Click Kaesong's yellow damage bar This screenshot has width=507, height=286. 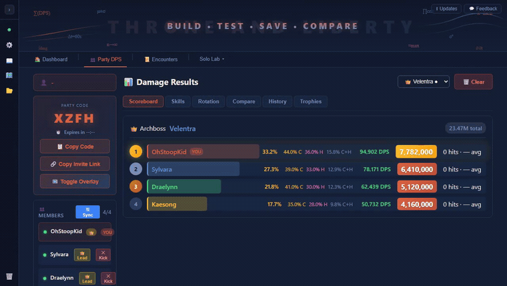point(177,204)
